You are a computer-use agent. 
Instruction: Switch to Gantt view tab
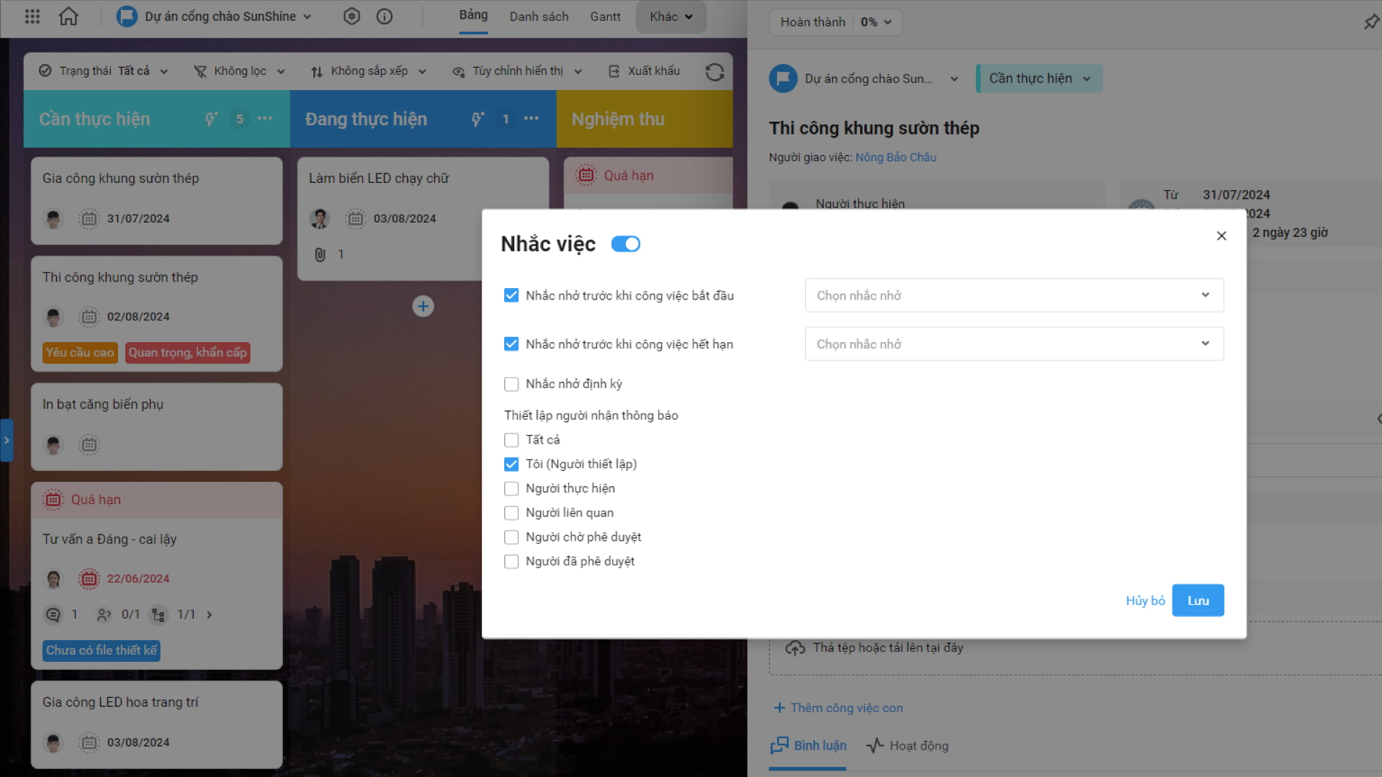click(x=605, y=16)
